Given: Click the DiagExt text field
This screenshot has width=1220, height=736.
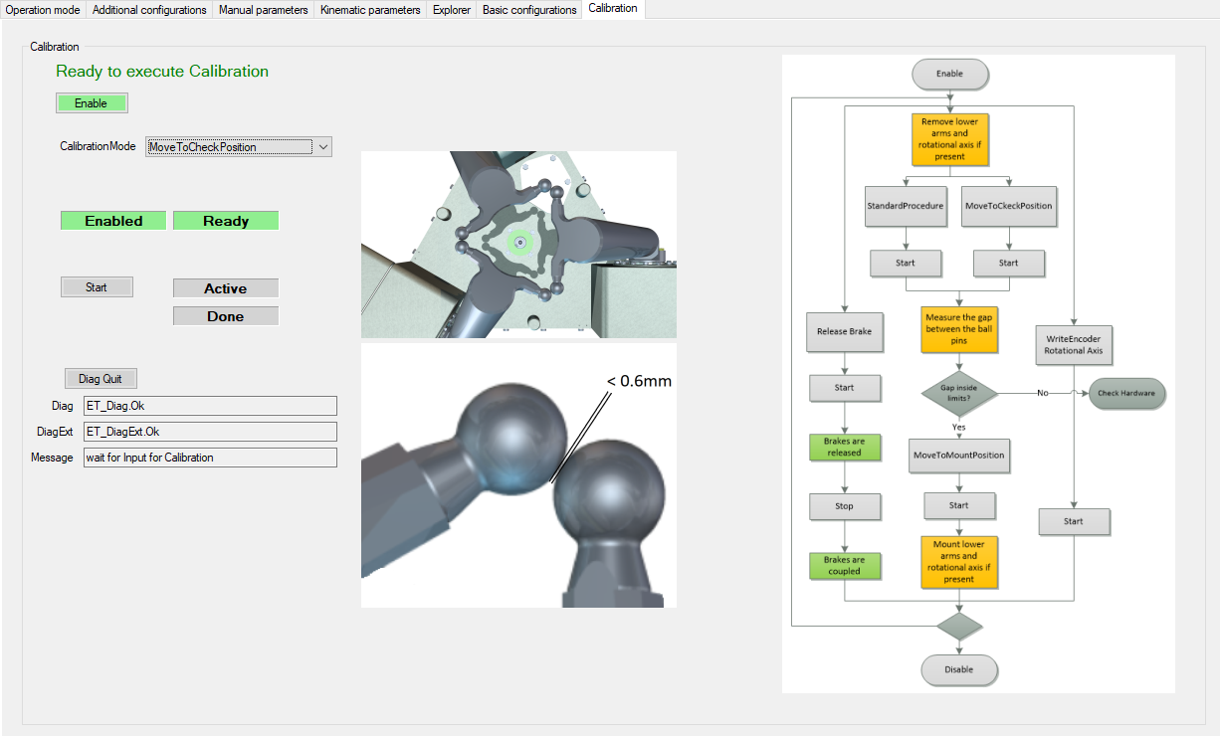Looking at the screenshot, I should (209, 432).
